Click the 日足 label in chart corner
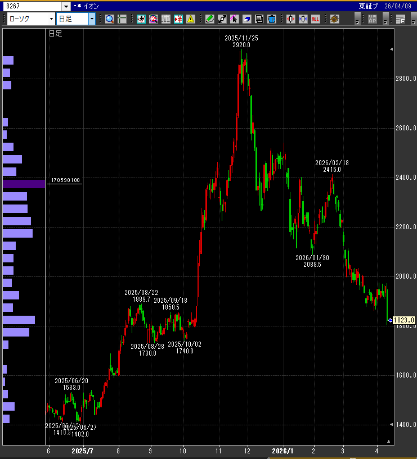The image size is (417, 459). click(x=55, y=34)
